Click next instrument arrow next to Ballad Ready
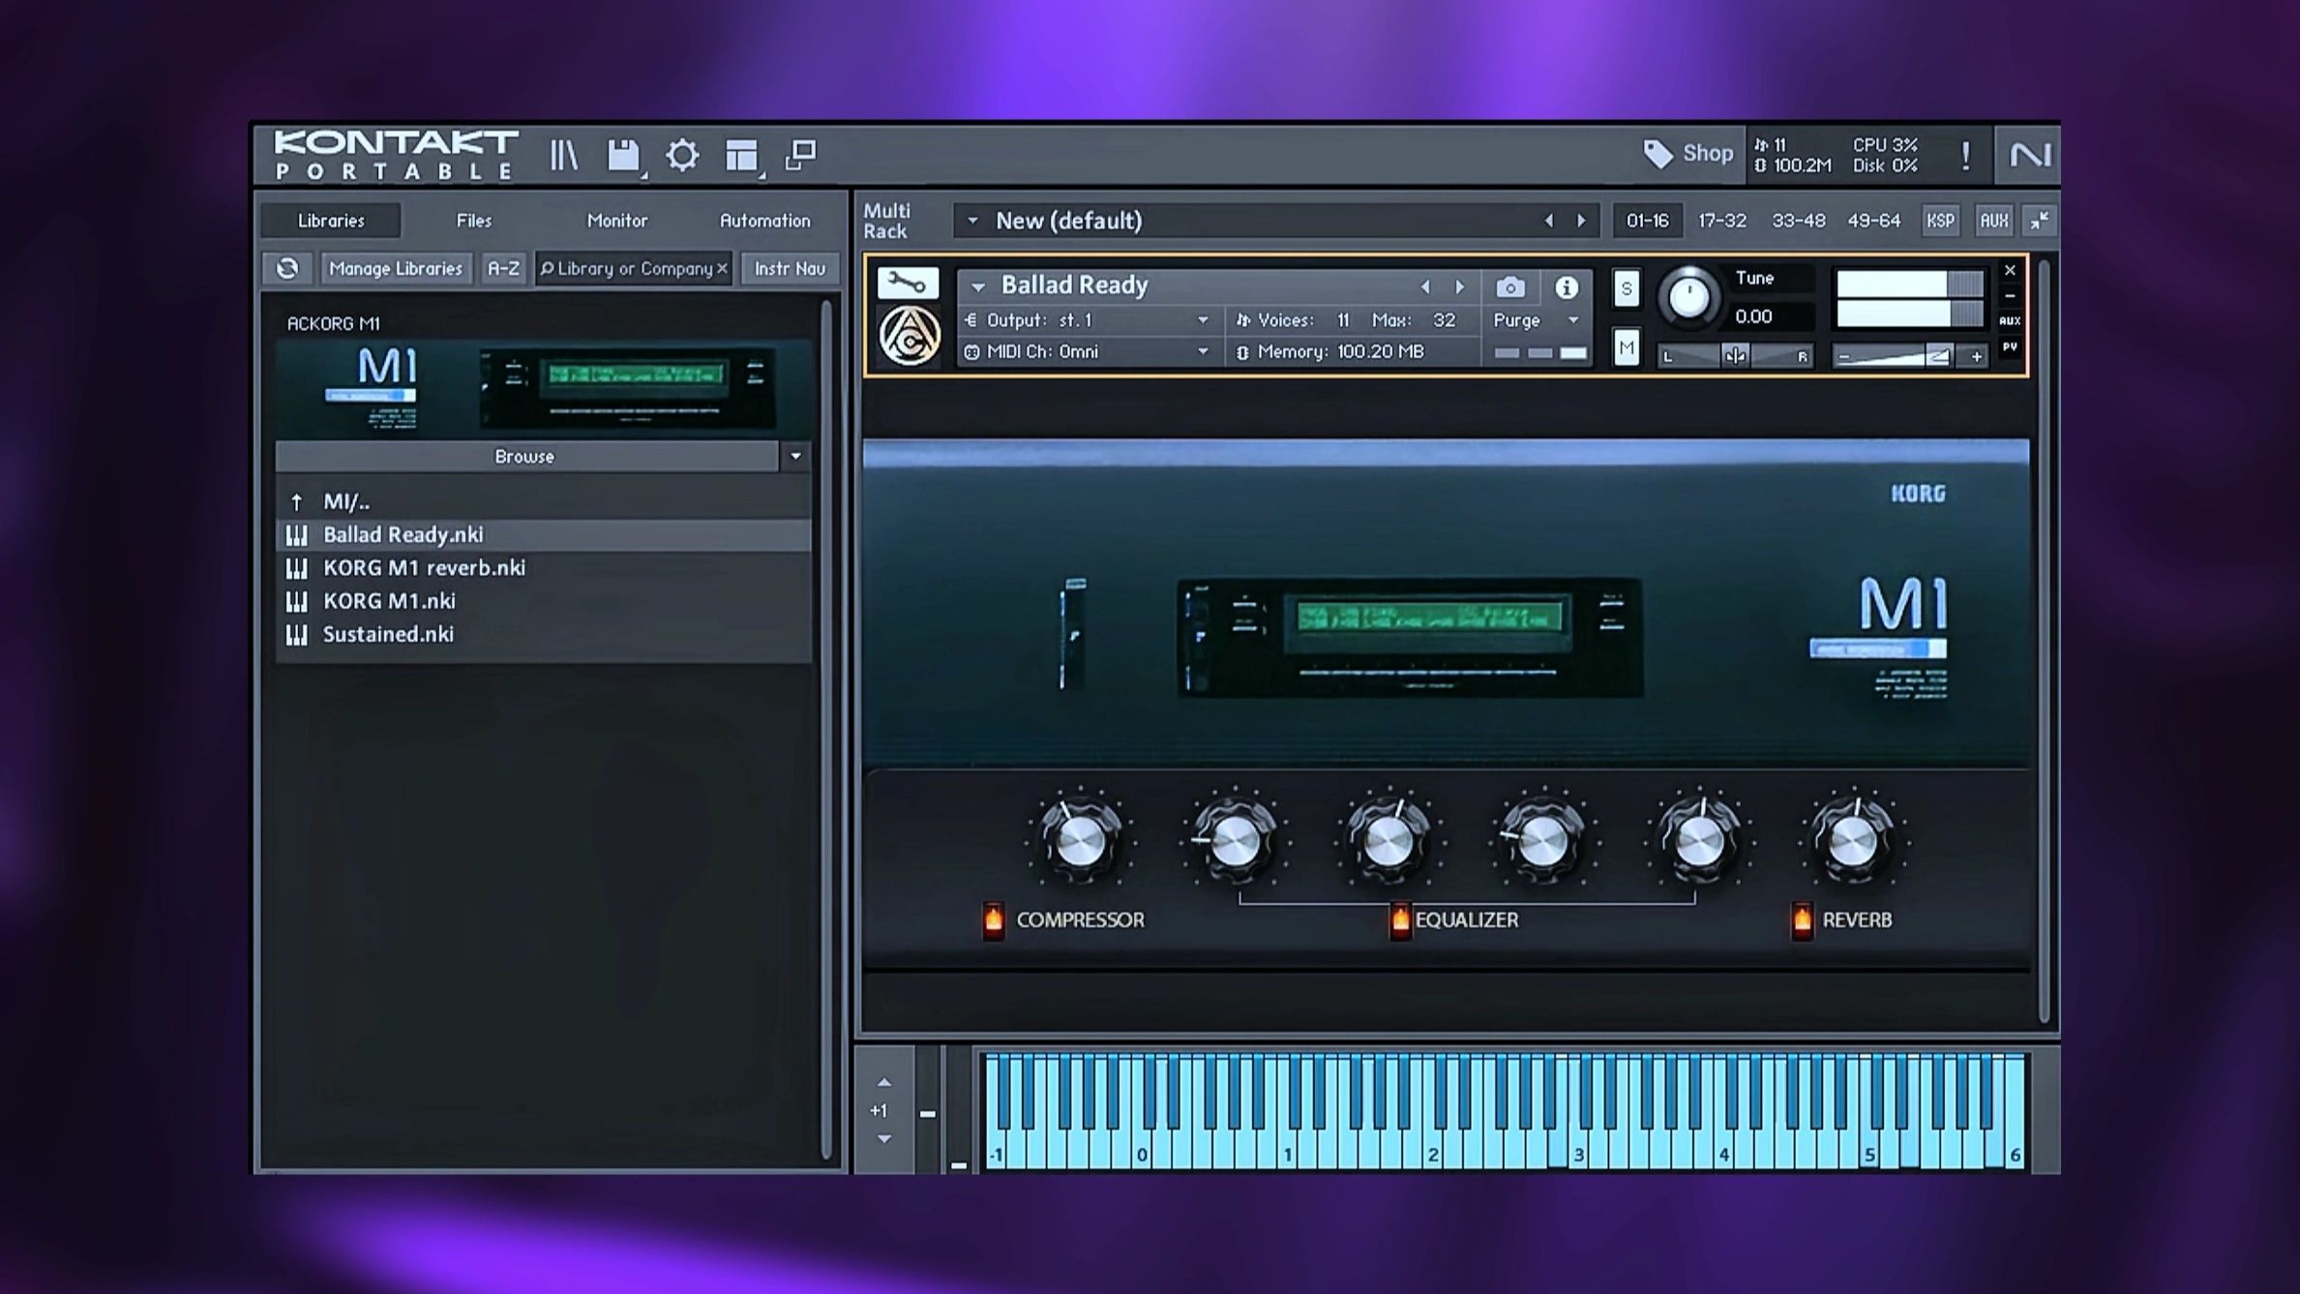 coord(1459,286)
